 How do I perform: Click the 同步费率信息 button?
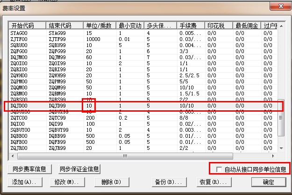click(x=29, y=169)
